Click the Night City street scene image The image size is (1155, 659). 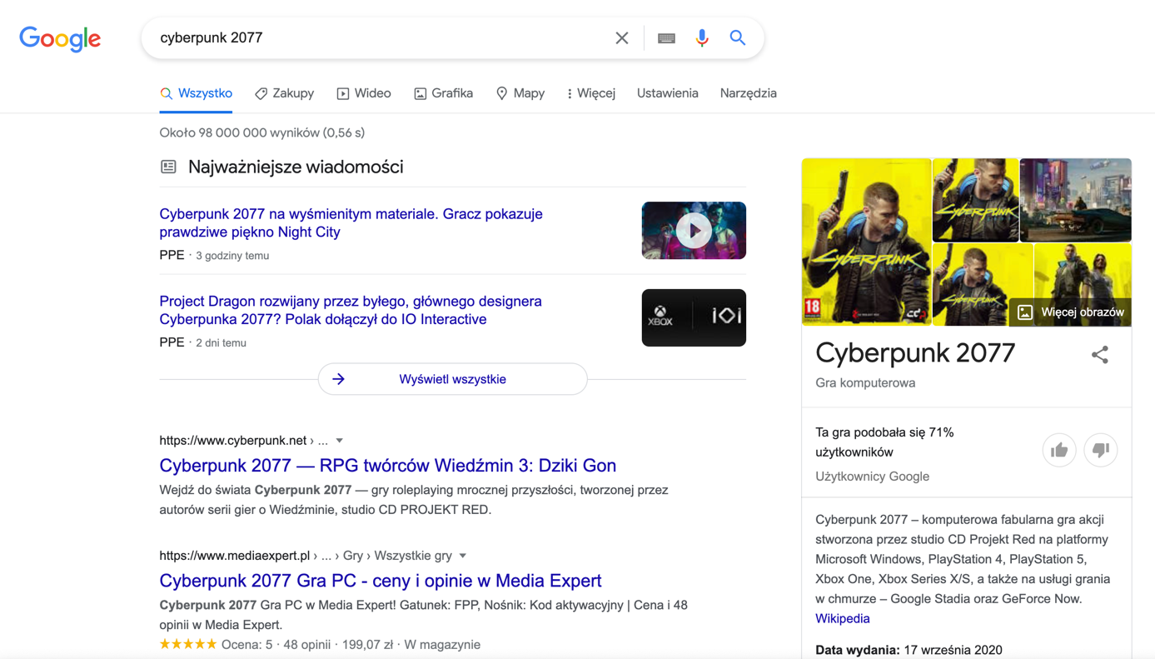[x=1076, y=200]
